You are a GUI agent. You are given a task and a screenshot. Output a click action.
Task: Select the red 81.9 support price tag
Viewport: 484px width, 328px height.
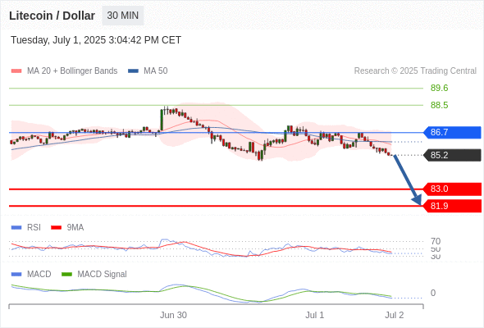[x=452, y=206]
